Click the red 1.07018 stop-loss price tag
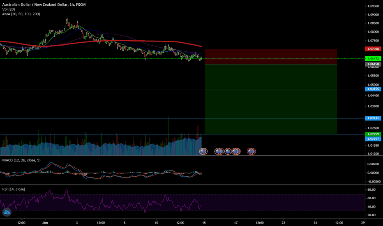383x226 pixels. click(x=373, y=49)
